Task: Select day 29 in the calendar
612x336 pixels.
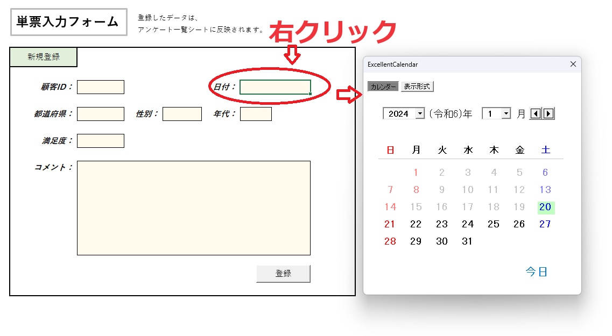Action: tap(416, 241)
